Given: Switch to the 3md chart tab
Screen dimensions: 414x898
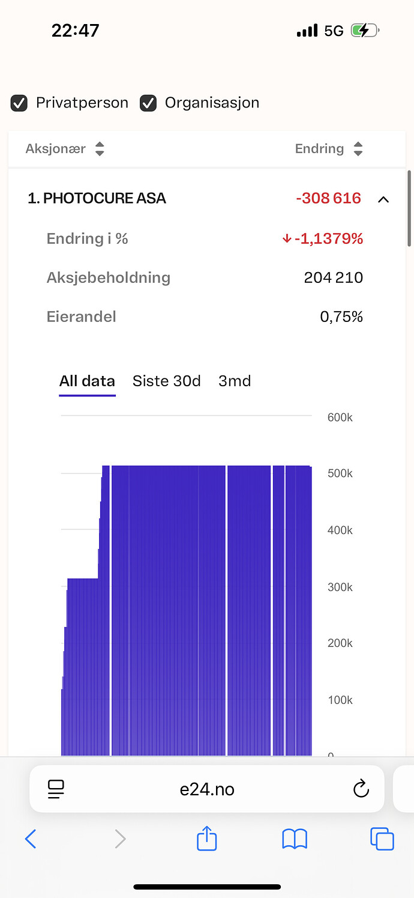Looking at the screenshot, I should click(x=235, y=381).
